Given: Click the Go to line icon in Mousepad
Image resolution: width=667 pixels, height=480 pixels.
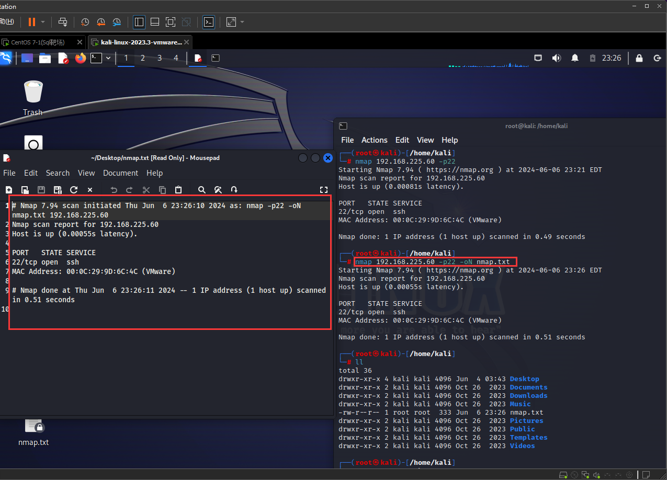Looking at the screenshot, I should (x=234, y=190).
